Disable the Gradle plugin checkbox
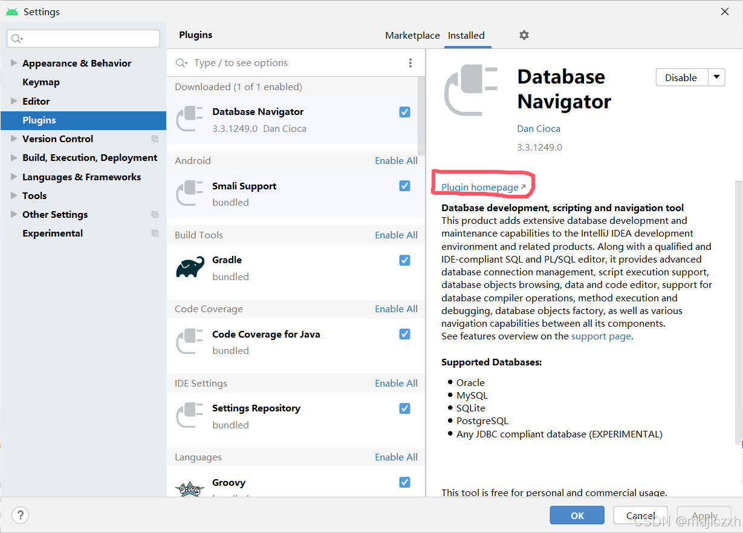The width and height of the screenshot is (743, 533). coord(404,260)
